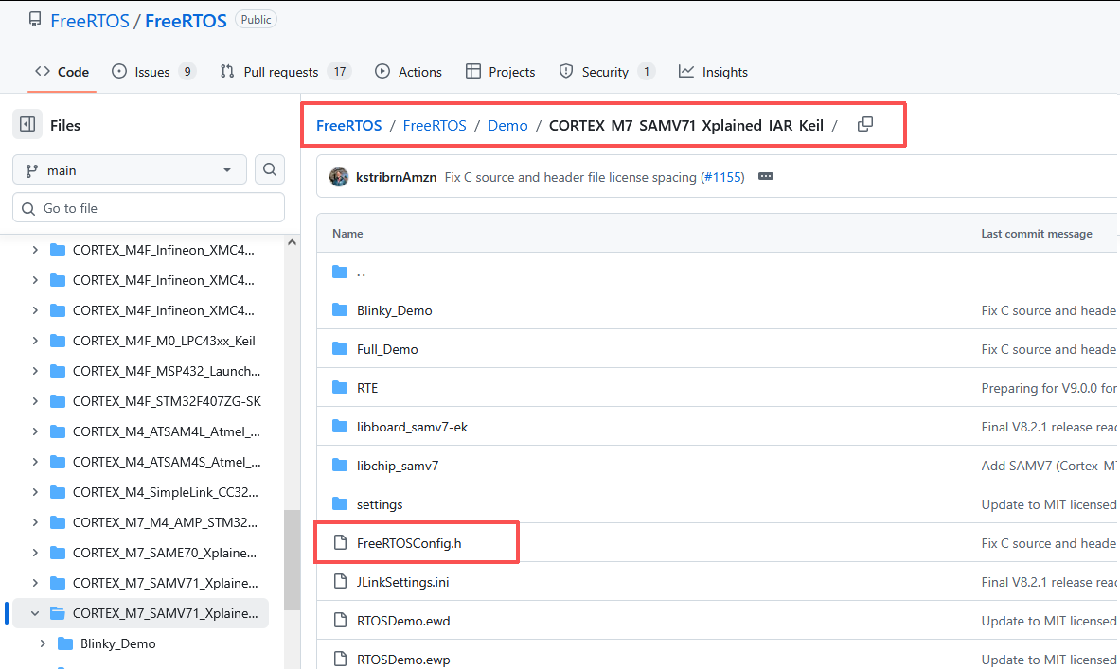Click the Go to file search field
The image size is (1120, 669).
point(149,208)
